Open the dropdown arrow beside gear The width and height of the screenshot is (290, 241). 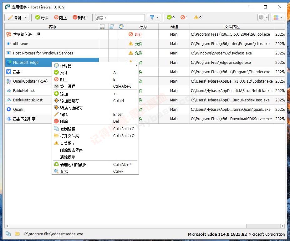pos(267,18)
